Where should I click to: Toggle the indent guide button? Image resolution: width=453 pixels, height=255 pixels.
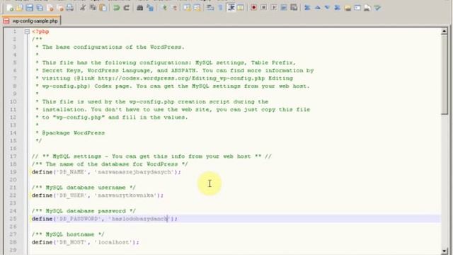(231, 8)
